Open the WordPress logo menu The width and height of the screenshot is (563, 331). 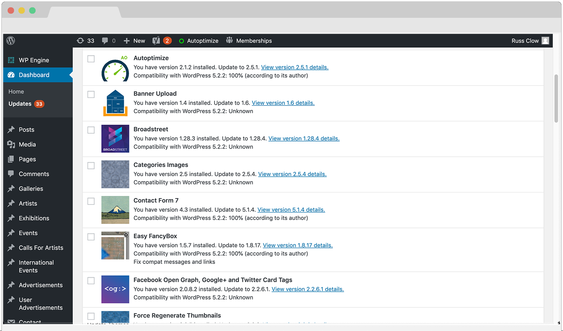(11, 41)
